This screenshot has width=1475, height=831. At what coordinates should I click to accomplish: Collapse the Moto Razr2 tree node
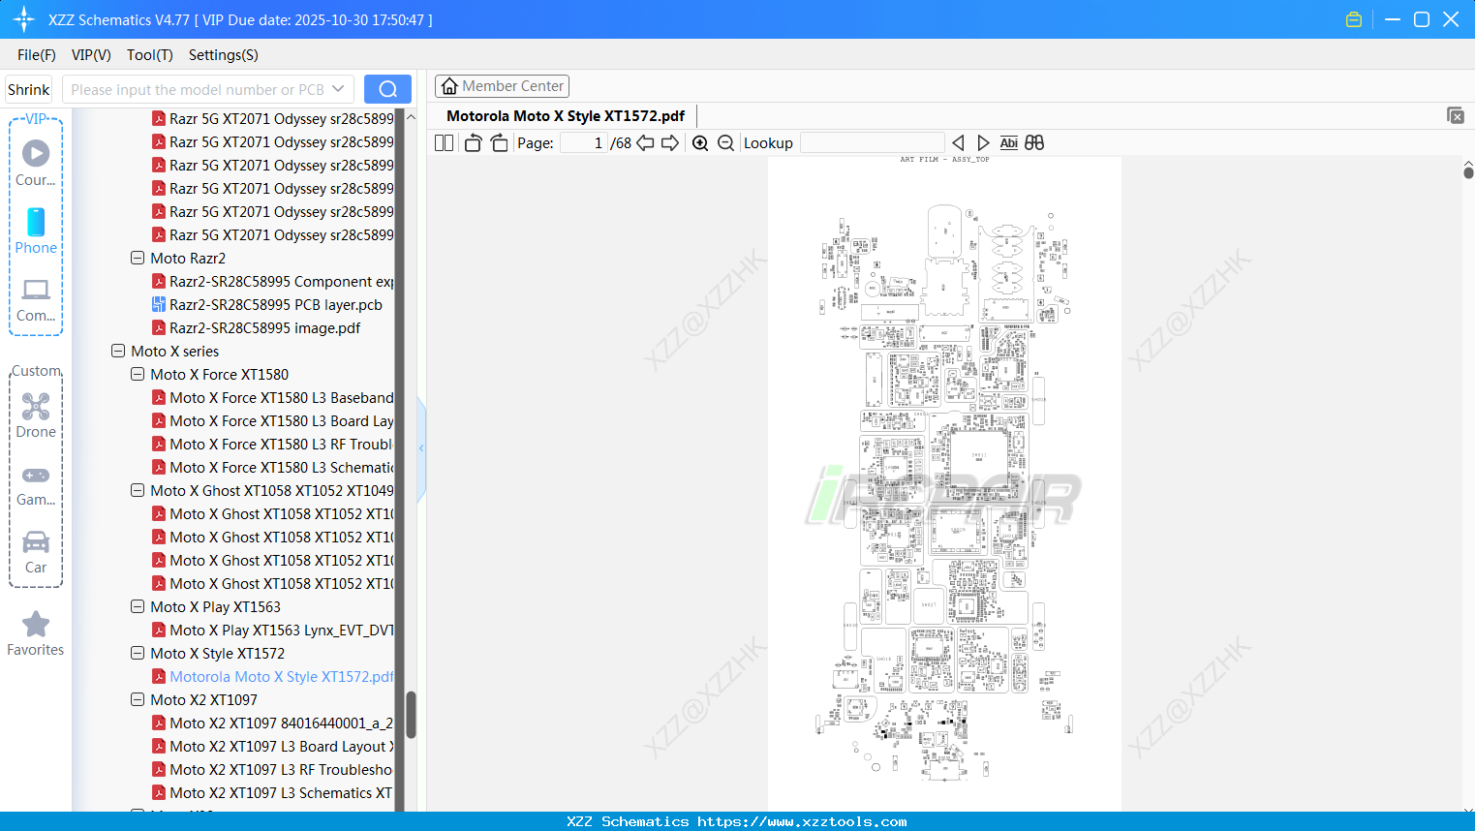tap(137, 258)
